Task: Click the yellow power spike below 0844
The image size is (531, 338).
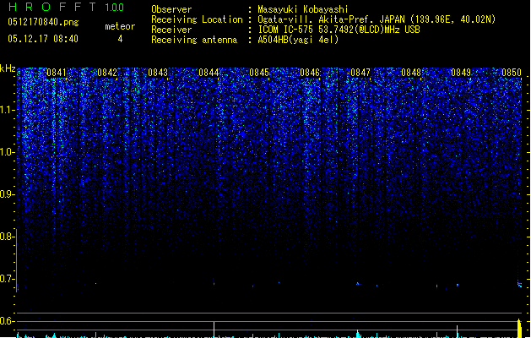Action: [x=214, y=330]
